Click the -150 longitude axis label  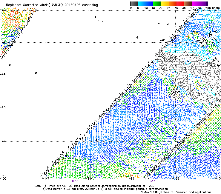[x=3, y=178]
